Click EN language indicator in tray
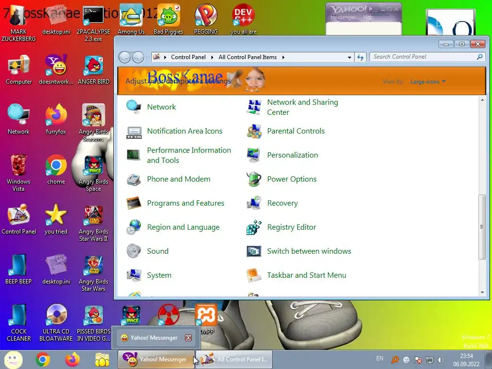Image resolution: width=492 pixels, height=369 pixels. click(x=380, y=358)
